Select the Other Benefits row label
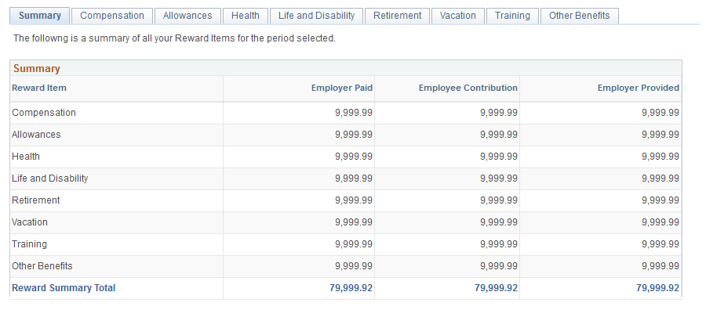 [42, 266]
